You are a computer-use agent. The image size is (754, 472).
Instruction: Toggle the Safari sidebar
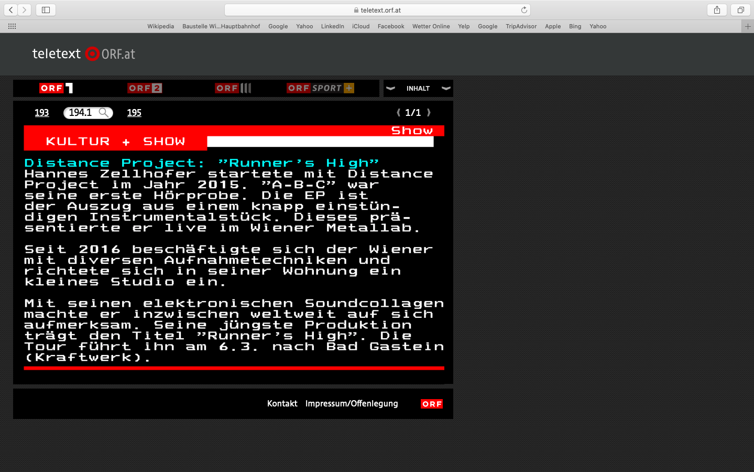[x=46, y=10]
